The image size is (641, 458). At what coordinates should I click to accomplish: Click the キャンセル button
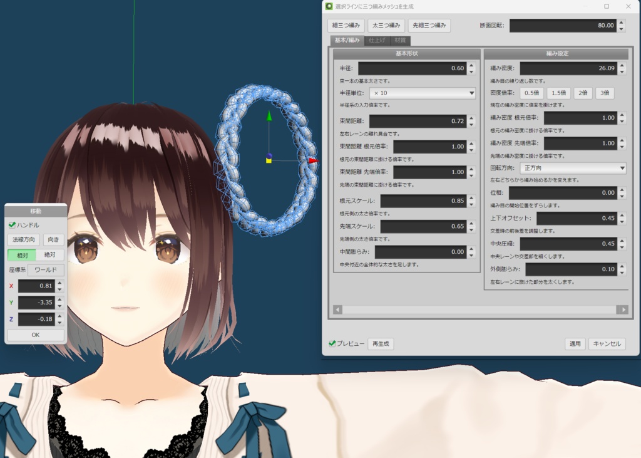[607, 344]
